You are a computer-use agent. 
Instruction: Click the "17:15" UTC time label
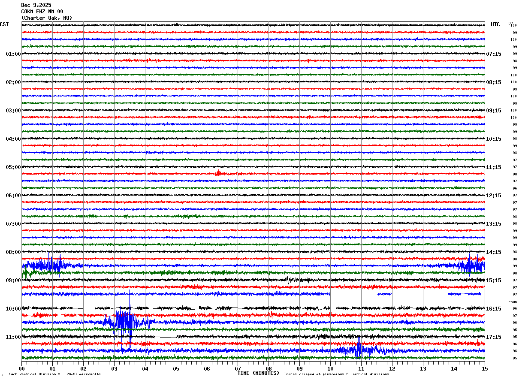click(x=494, y=337)
